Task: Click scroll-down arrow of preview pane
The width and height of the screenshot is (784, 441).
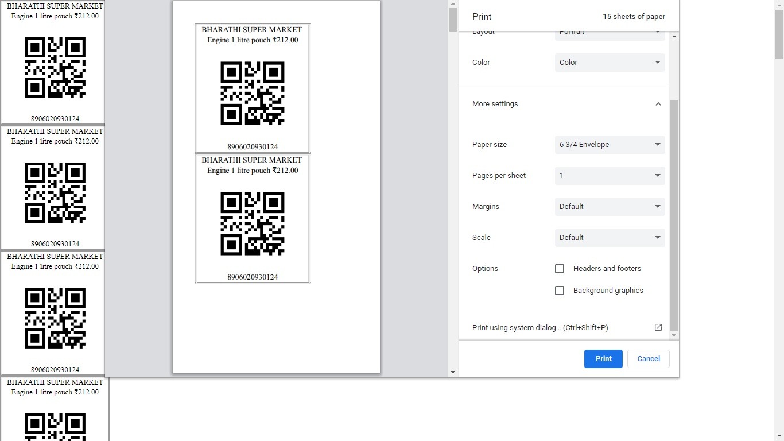Action: click(453, 372)
